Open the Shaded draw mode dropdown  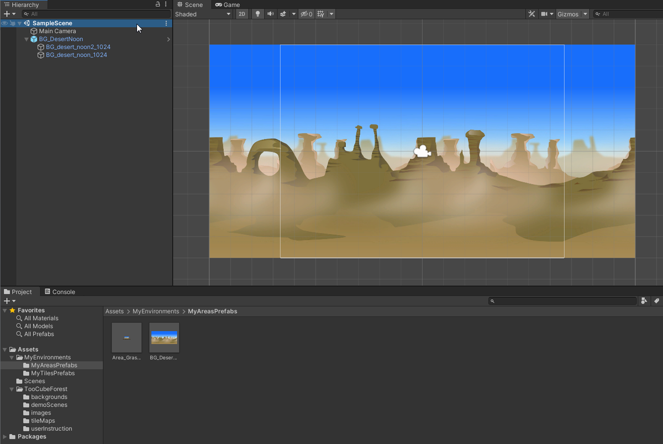pyautogui.click(x=203, y=14)
